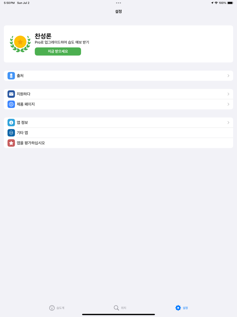Expand the 출처 row chevron
The height and width of the screenshot is (317, 237).
coord(228,76)
